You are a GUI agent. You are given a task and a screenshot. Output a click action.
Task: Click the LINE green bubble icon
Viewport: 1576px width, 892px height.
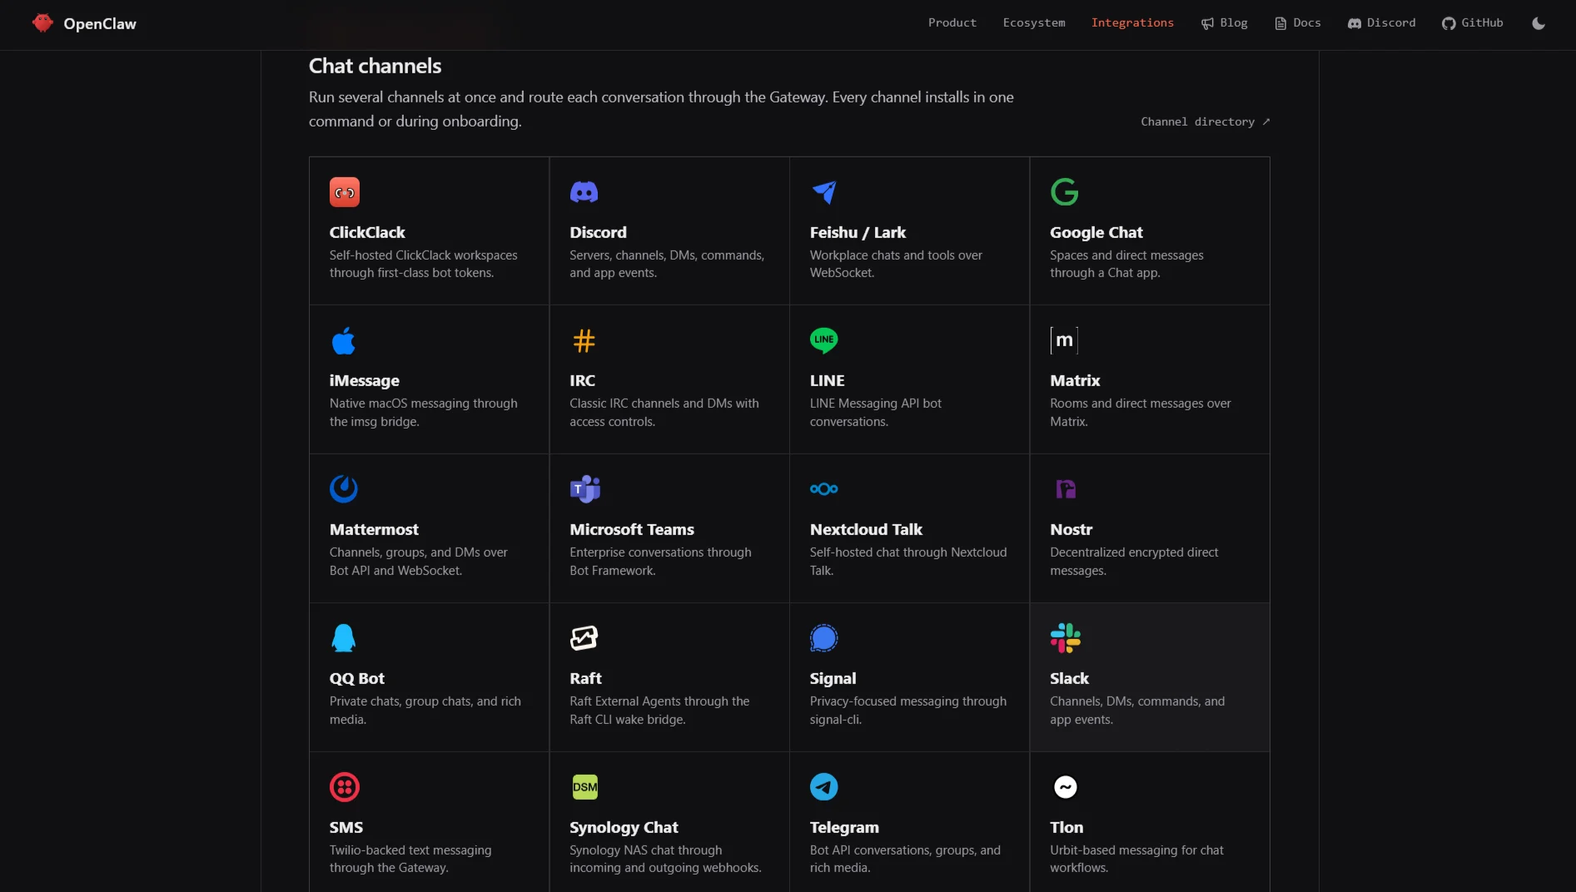pos(824,339)
